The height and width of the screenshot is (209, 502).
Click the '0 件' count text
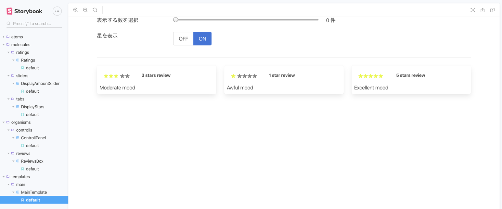pyautogui.click(x=331, y=20)
